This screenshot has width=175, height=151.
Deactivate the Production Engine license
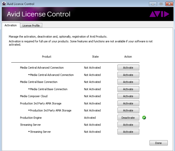(x=128, y=118)
